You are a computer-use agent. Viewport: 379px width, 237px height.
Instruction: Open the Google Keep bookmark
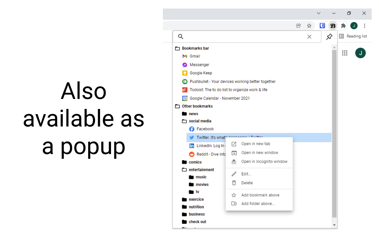point(197,73)
